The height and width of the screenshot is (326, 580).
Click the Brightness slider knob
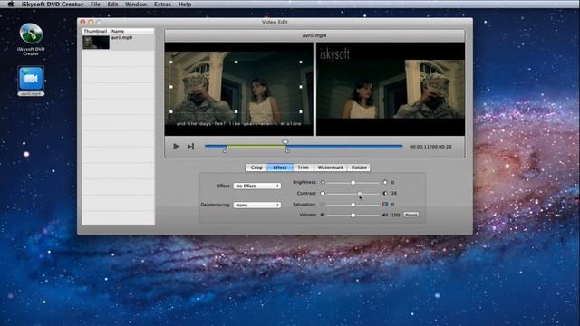coord(353,183)
